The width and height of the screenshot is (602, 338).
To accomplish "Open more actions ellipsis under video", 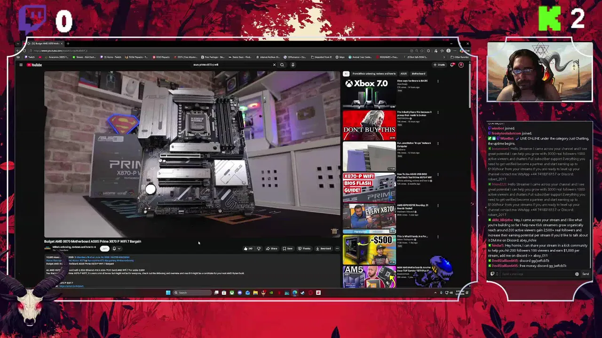I will coord(337,248).
